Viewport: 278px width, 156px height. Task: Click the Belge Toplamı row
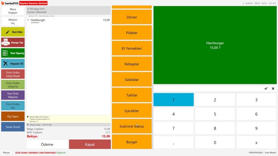pos(68,129)
